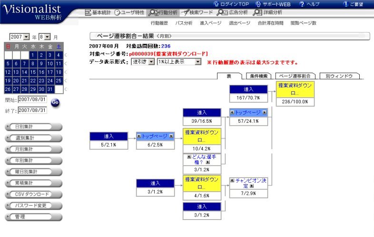The width and height of the screenshot is (374, 237).
Task: Switch to the 別ウィンドウ tab
Action: [x=339, y=76]
